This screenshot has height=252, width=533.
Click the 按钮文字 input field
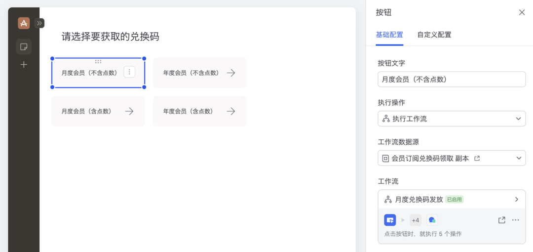pyautogui.click(x=452, y=80)
